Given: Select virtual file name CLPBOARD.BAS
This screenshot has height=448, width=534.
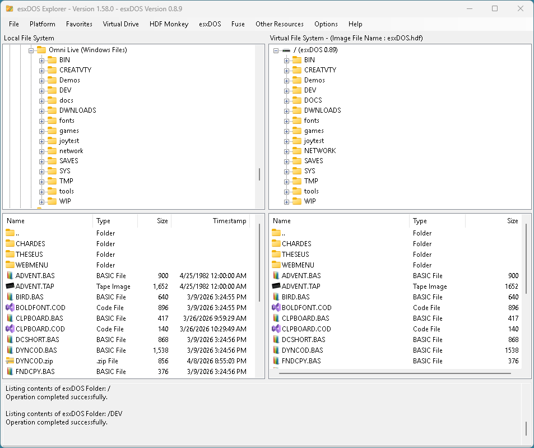Looking at the screenshot, I should point(305,318).
